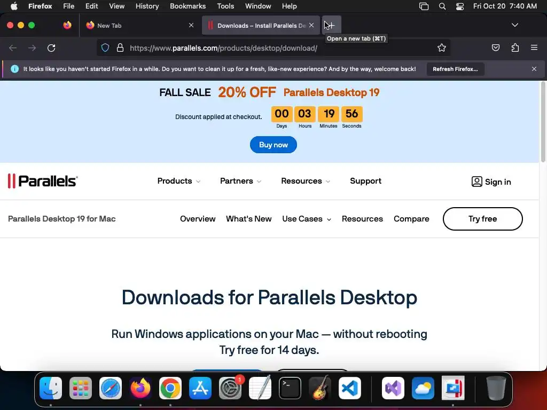Open the Extensions puzzle icon
Viewport: 547px width, 410px height.
point(515,48)
